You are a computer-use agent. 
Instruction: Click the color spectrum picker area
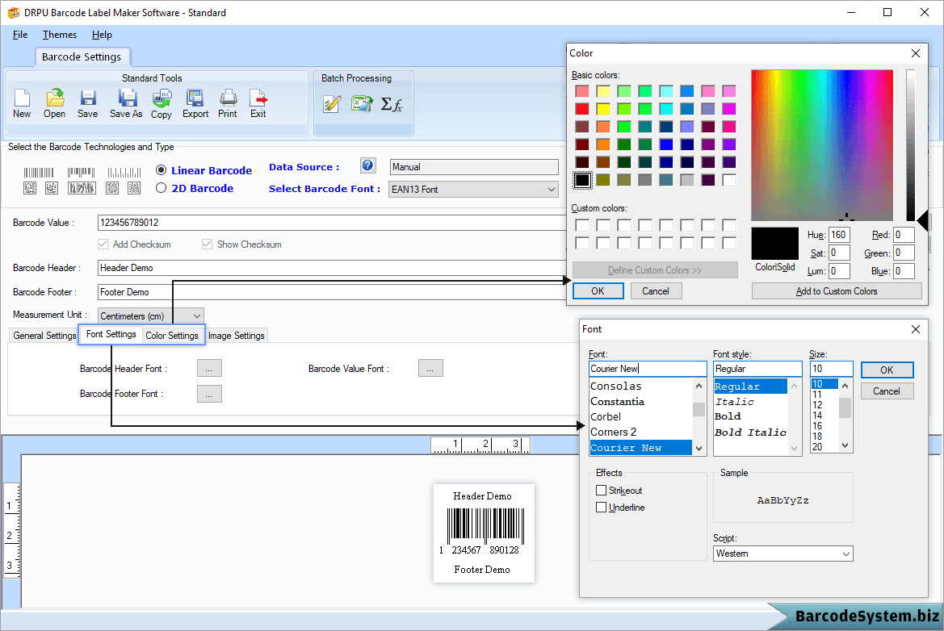[x=822, y=145]
